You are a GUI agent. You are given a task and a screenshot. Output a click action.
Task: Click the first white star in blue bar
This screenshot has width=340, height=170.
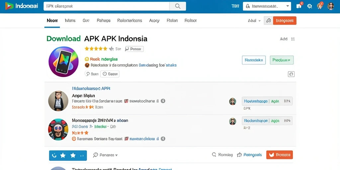[x=63, y=155]
